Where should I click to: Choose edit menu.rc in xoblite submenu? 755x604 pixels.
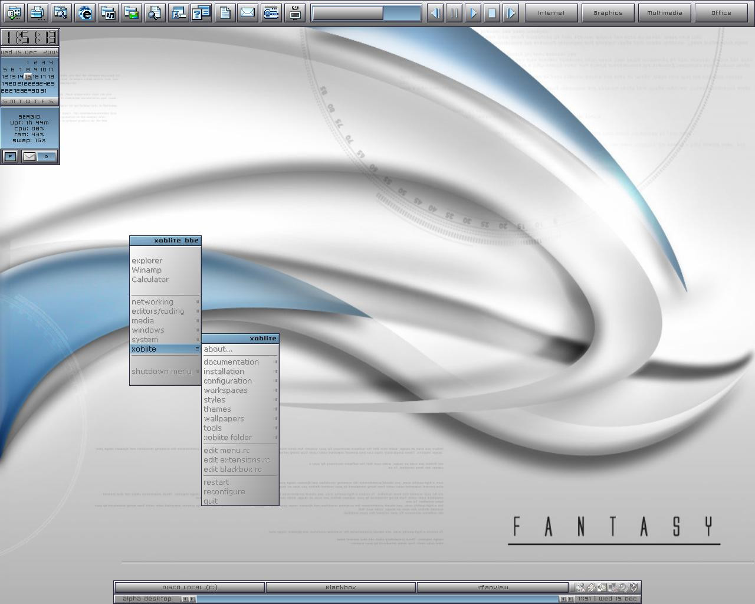[240, 451]
